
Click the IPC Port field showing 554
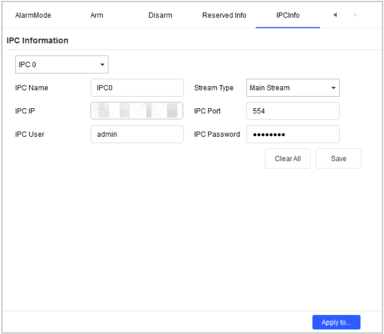293,111
